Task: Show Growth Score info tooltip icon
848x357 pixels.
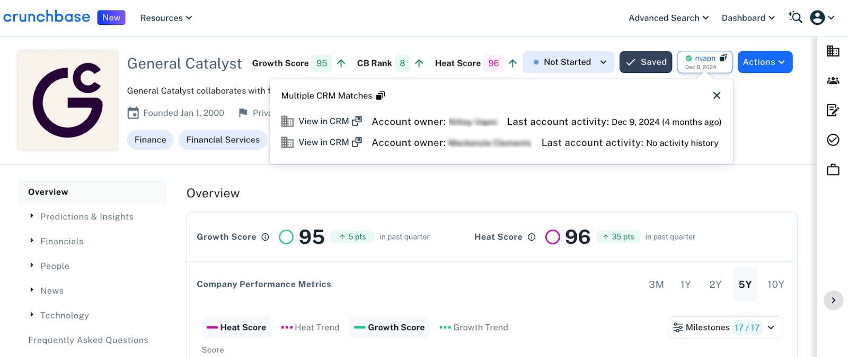Action: [266, 237]
